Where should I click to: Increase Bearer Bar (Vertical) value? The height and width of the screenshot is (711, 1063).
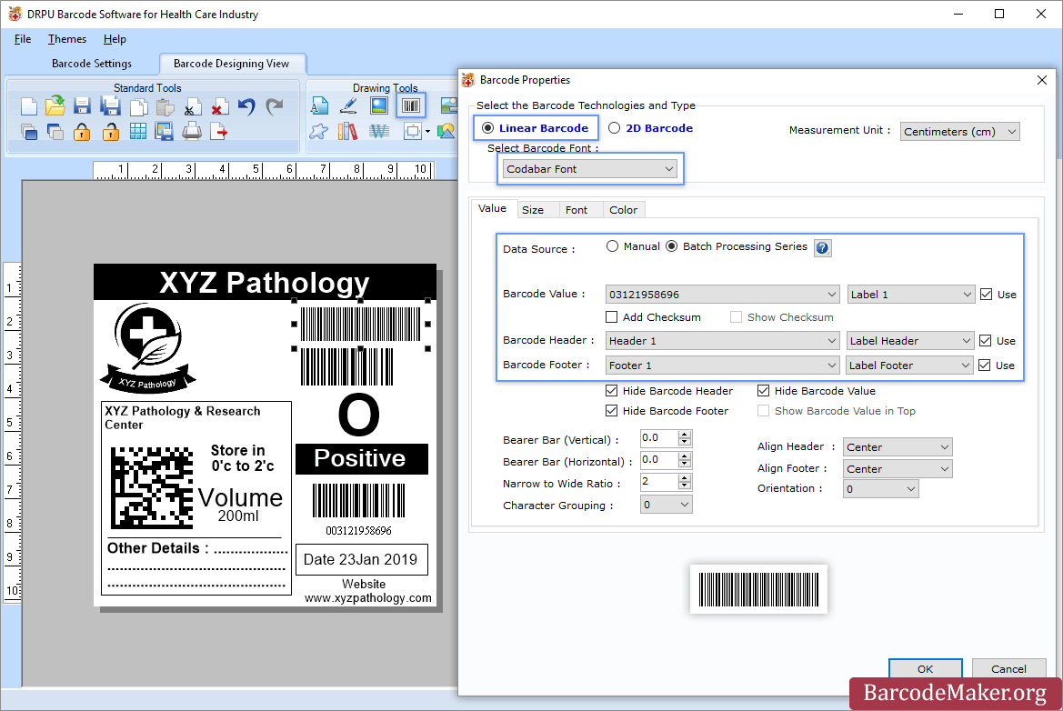(685, 435)
